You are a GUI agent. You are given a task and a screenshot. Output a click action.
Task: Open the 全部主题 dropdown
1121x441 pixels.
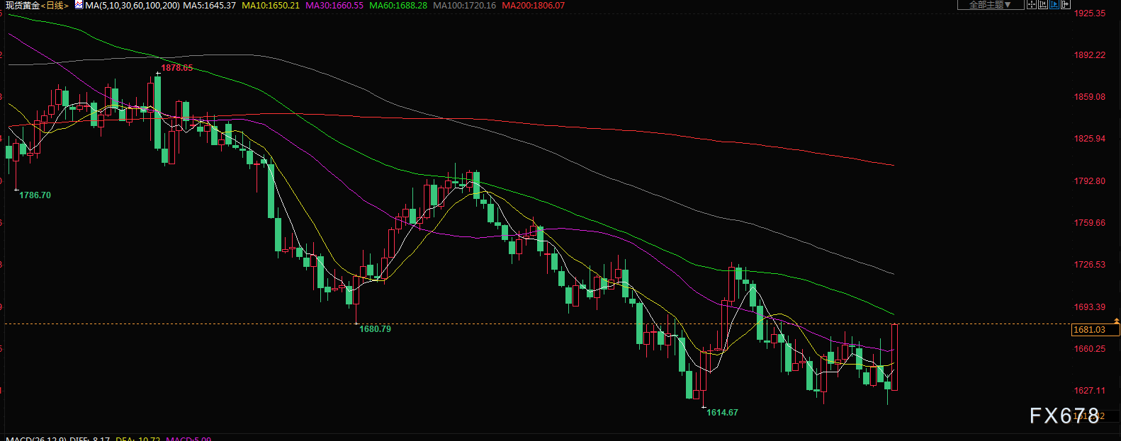coord(990,5)
